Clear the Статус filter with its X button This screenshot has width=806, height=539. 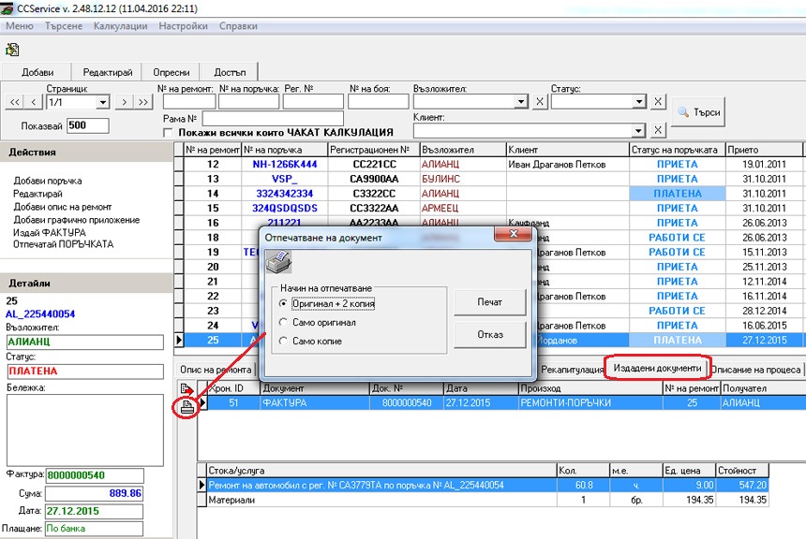(x=657, y=102)
